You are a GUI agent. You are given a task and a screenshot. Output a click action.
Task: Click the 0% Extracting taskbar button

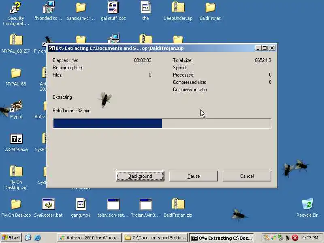222,238
